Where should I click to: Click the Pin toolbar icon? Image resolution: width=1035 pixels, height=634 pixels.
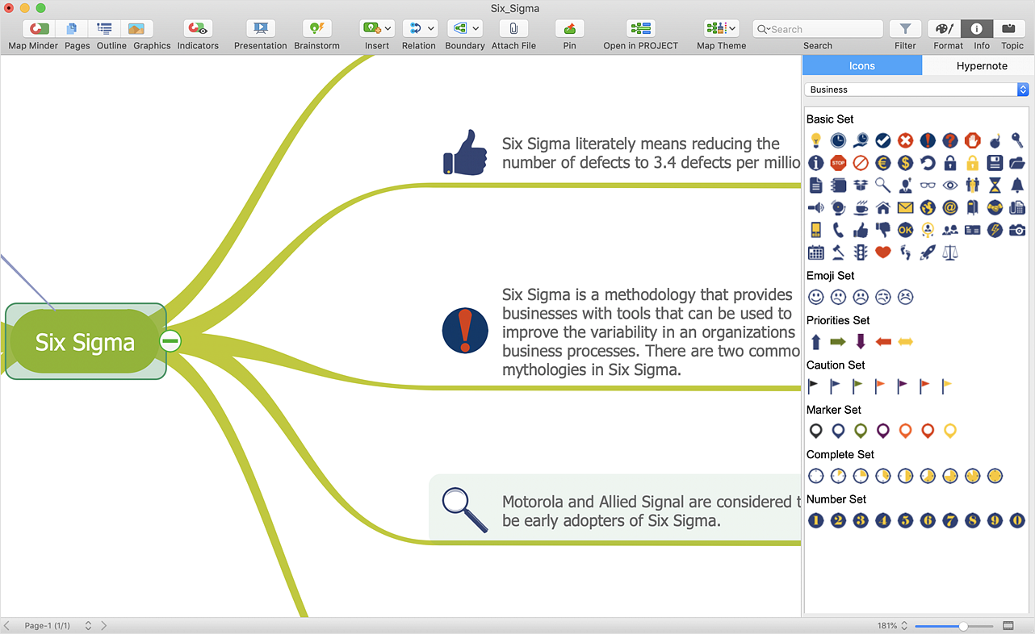[569, 29]
